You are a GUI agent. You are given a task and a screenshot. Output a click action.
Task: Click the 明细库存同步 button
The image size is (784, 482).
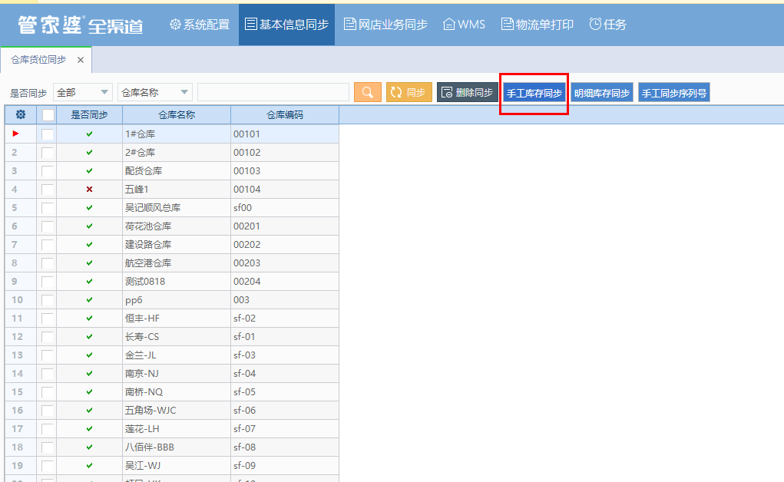pyautogui.click(x=602, y=93)
